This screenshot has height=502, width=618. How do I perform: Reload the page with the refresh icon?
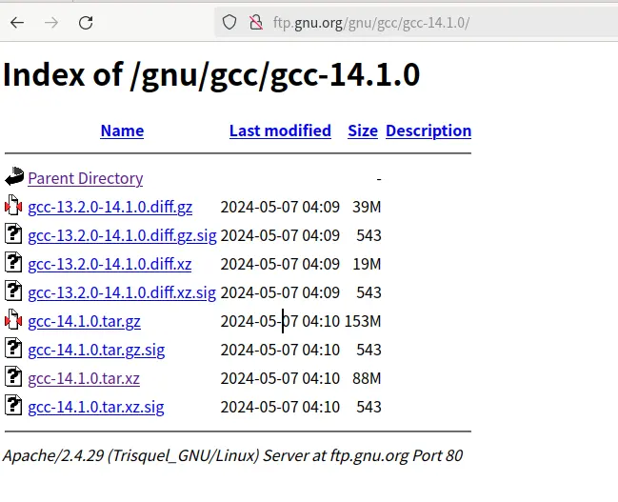tap(86, 23)
